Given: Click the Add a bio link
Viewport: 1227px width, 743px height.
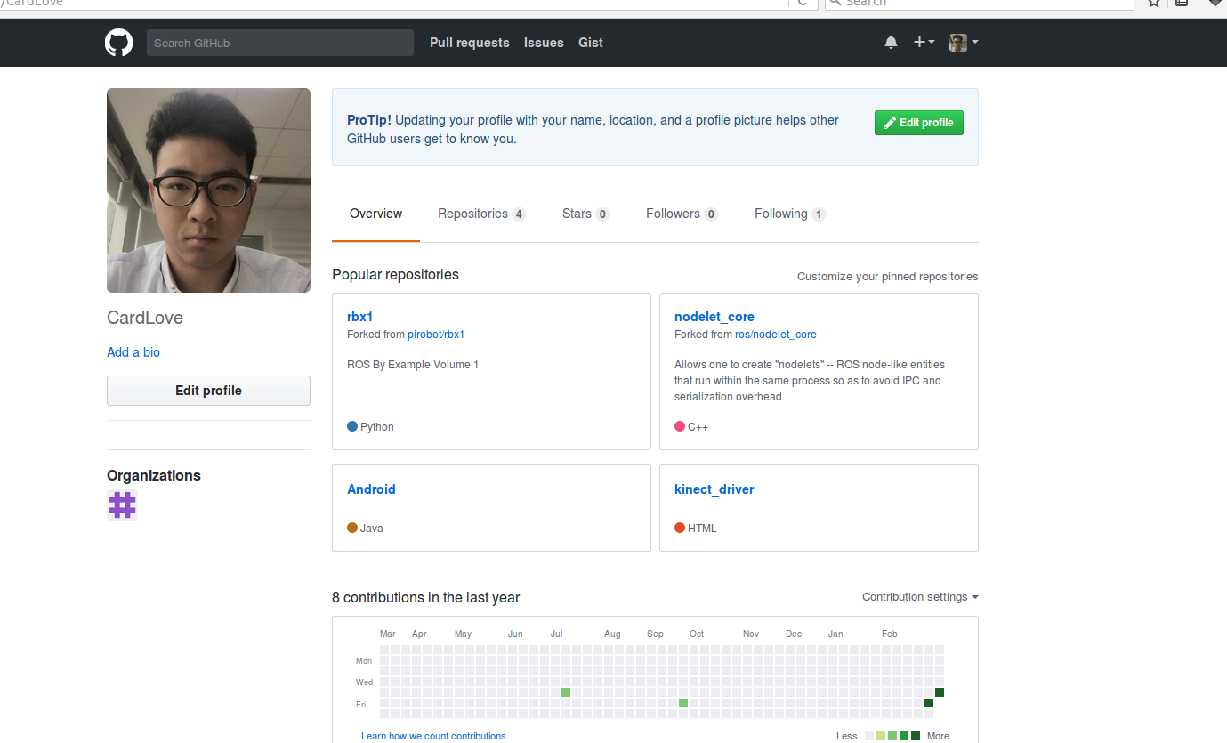Looking at the screenshot, I should (x=133, y=352).
